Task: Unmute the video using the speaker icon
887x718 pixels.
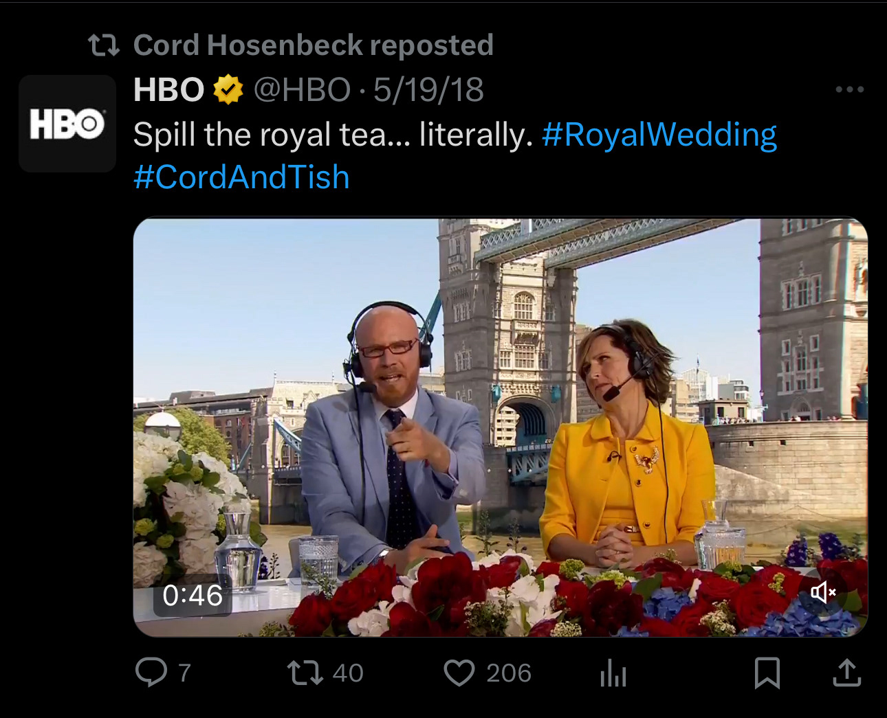Action: click(x=822, y=592)
